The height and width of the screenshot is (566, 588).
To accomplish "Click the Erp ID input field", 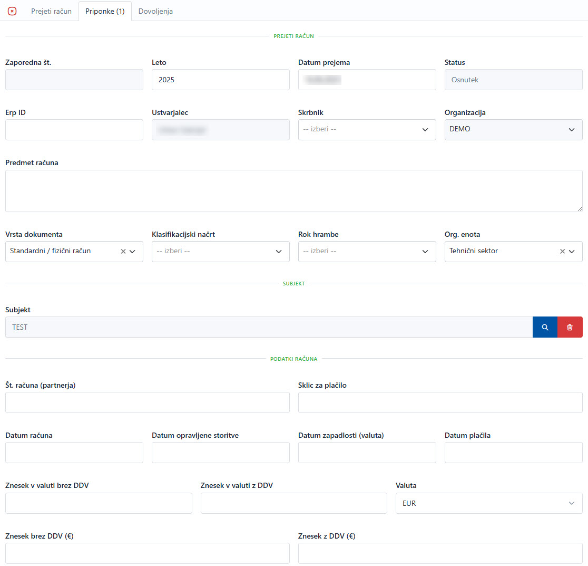I will click(x=74, y=130).
